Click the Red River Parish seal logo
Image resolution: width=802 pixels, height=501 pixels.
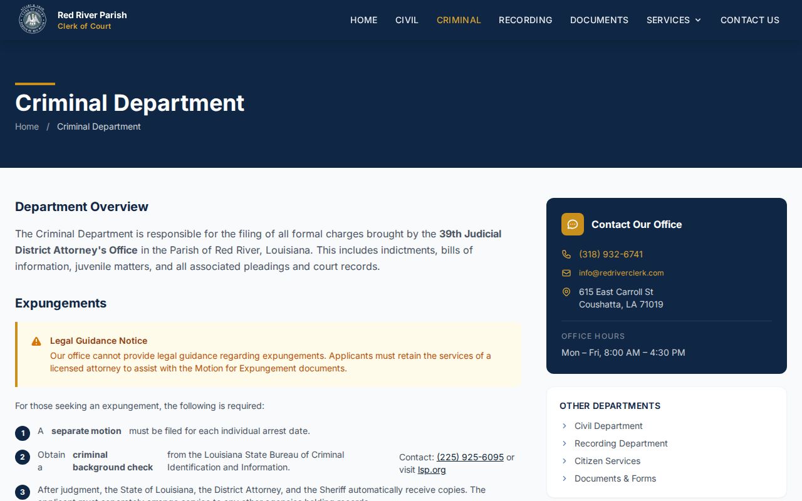point(33,20)
